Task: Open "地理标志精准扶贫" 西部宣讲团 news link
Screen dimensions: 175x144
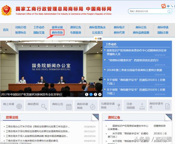Action: click(133, 60)
